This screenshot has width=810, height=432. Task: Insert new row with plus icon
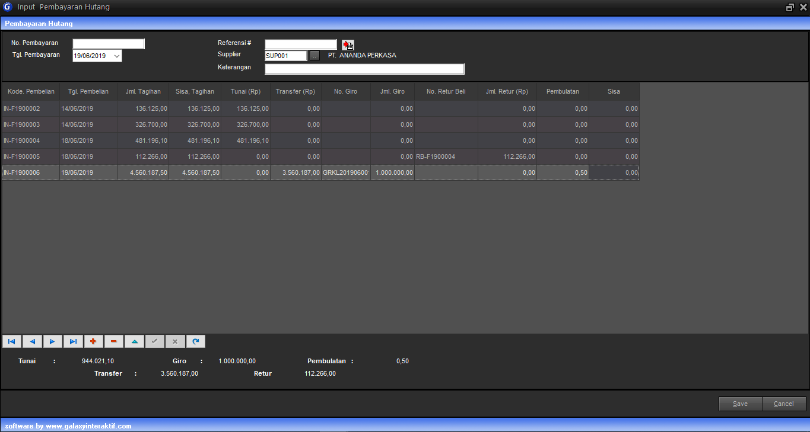[x=93, y=341]
